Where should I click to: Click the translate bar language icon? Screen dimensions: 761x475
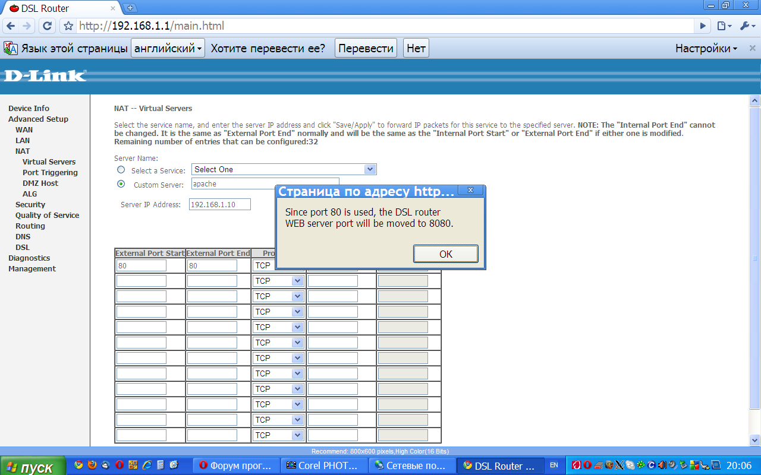point(11,48)
